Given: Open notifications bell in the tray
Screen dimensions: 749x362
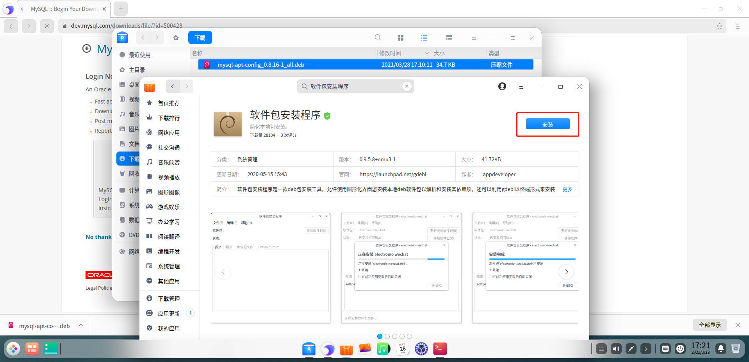Looking at the screenshot, I should pyautogui.click(x=721, y=349).
